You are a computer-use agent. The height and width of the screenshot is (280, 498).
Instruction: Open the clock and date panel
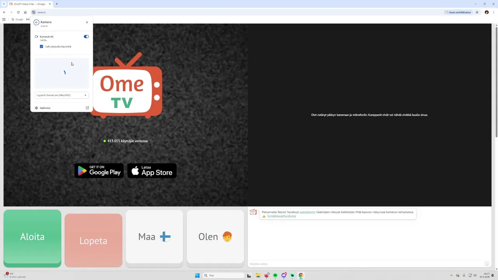(x=485, y=275)
